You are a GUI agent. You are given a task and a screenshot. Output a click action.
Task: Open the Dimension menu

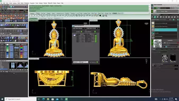[26, 3]
